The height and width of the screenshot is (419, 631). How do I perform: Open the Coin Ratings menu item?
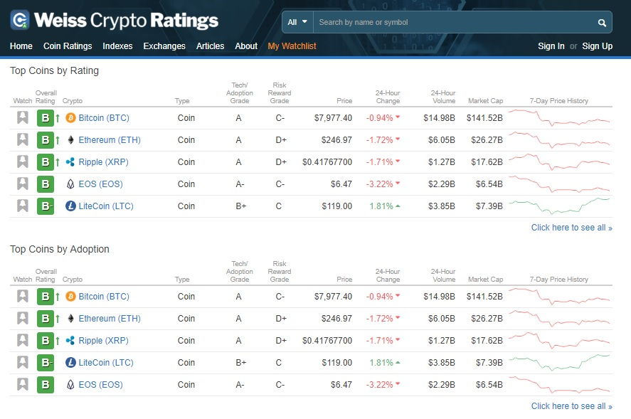point(68,46)
